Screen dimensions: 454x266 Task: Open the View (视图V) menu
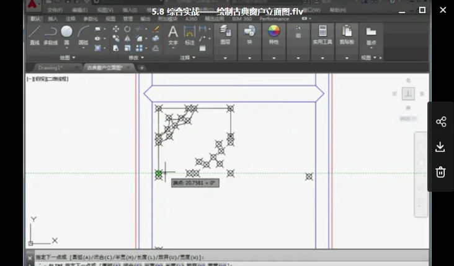[x=105, y=10]
